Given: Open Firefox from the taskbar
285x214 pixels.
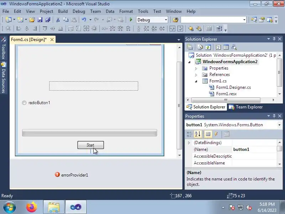Looking at the screenshot, I should [x=31, y=207].
